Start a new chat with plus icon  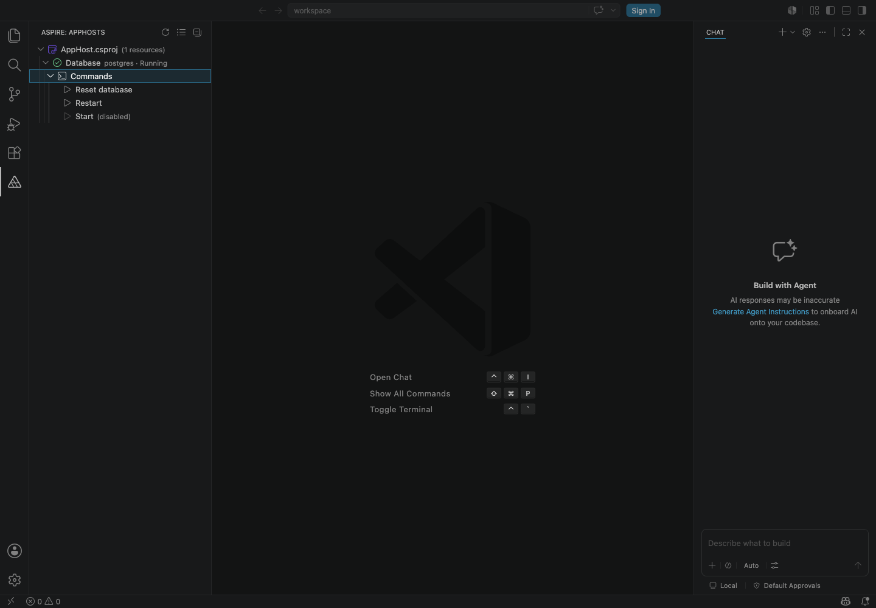pyautogui.click(x=782, y=32)
